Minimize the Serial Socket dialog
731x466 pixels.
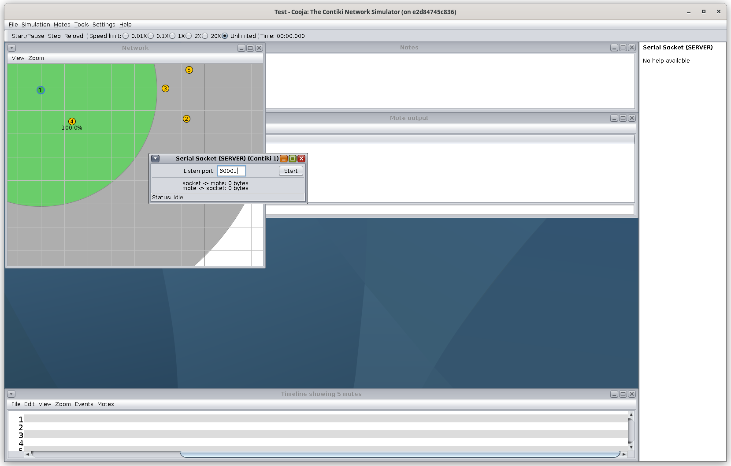coord(284,158)
